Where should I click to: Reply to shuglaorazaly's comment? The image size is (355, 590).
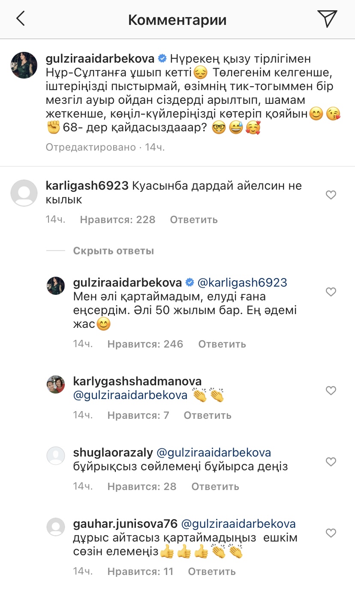point(215,487)
